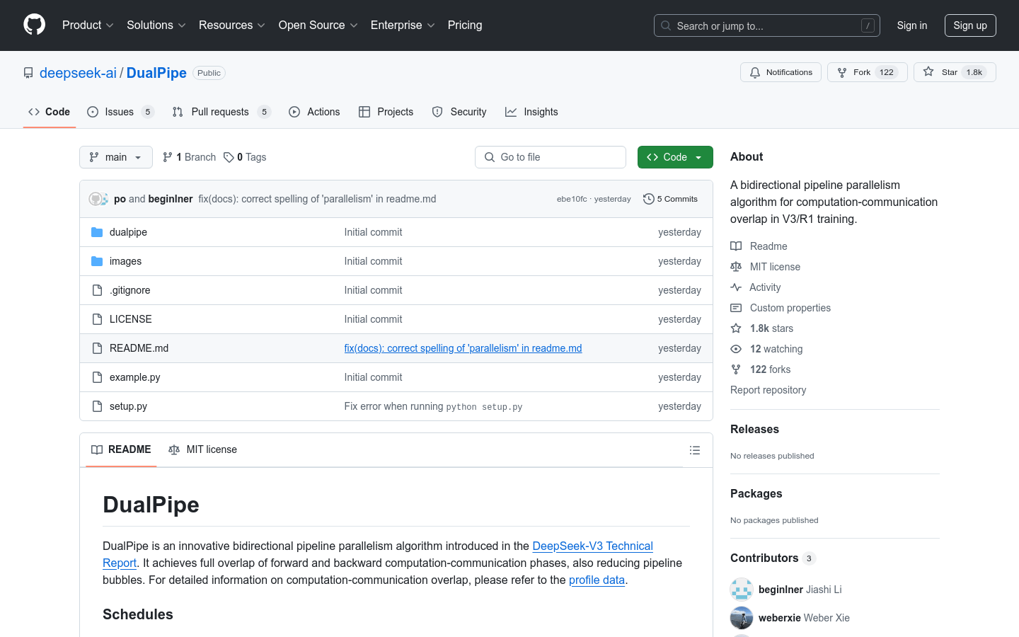Click beginlner contributor avatar
Screen dimensions: 1019x637
(x=742, y=590)
